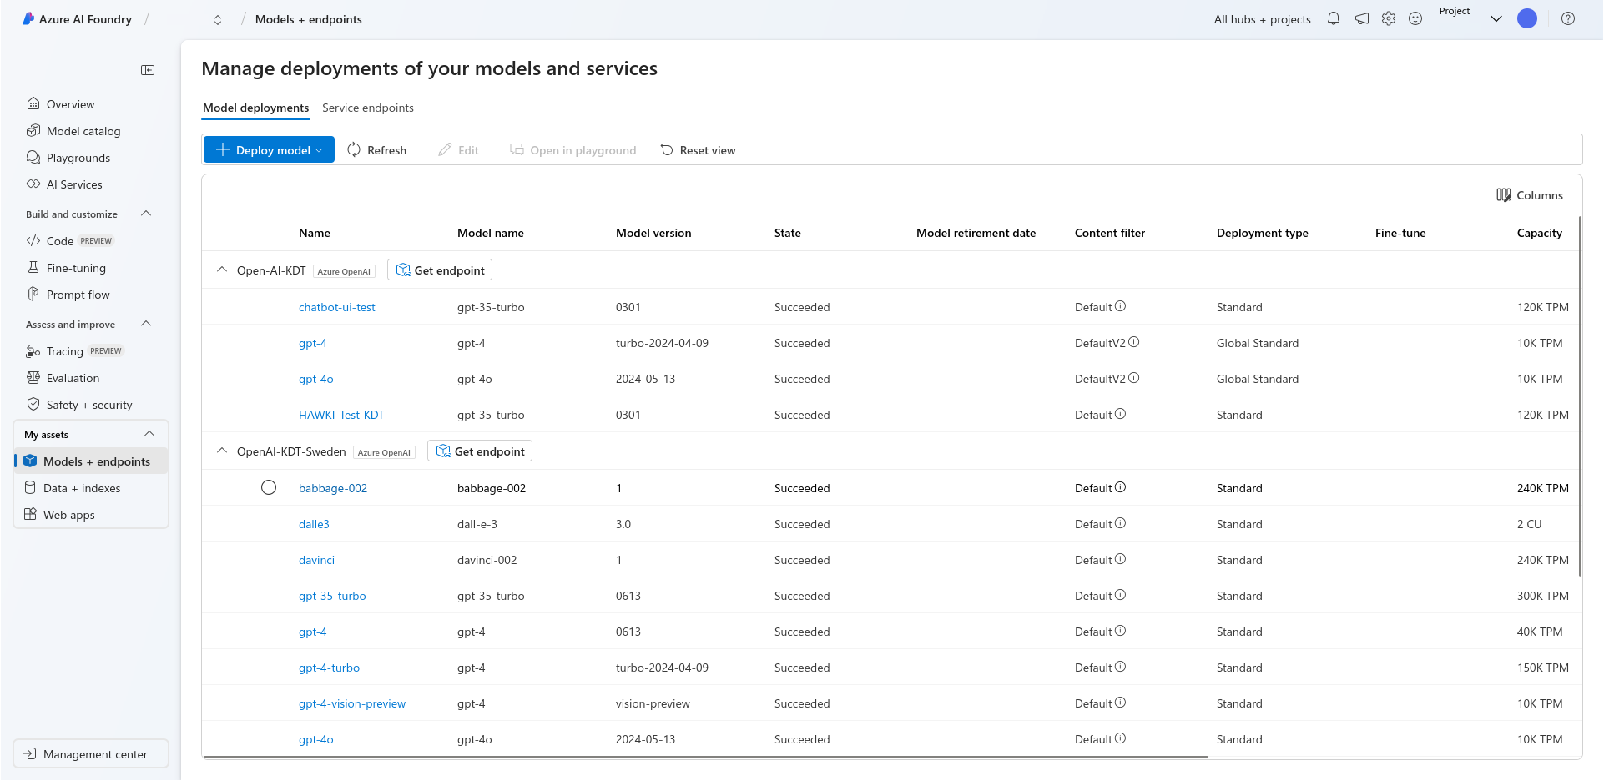Open the gpt-4-turbo deployment link
The image size is (1604, 781).
pos(329,668)
